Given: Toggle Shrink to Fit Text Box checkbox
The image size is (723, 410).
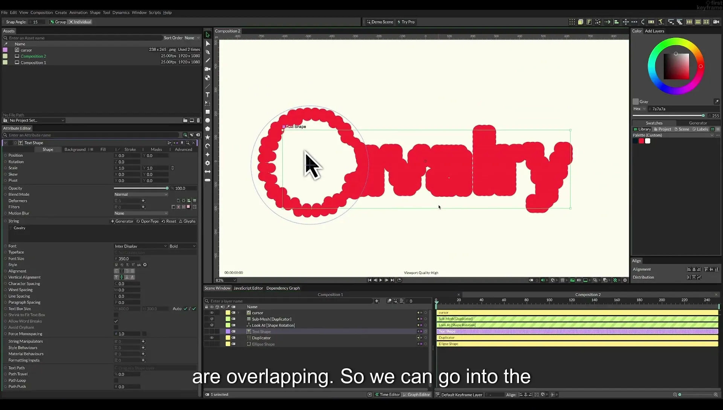Looking at the screenshot, I should click(116, 315).
